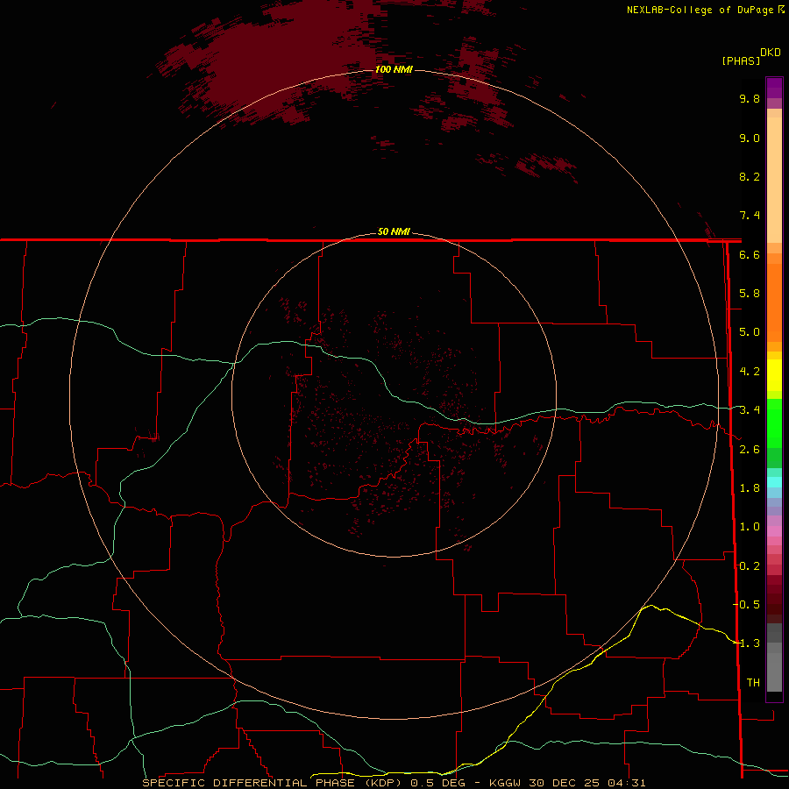
Task: Click the [PHAS] label above the scale
Action: click(x=741, y=60)
